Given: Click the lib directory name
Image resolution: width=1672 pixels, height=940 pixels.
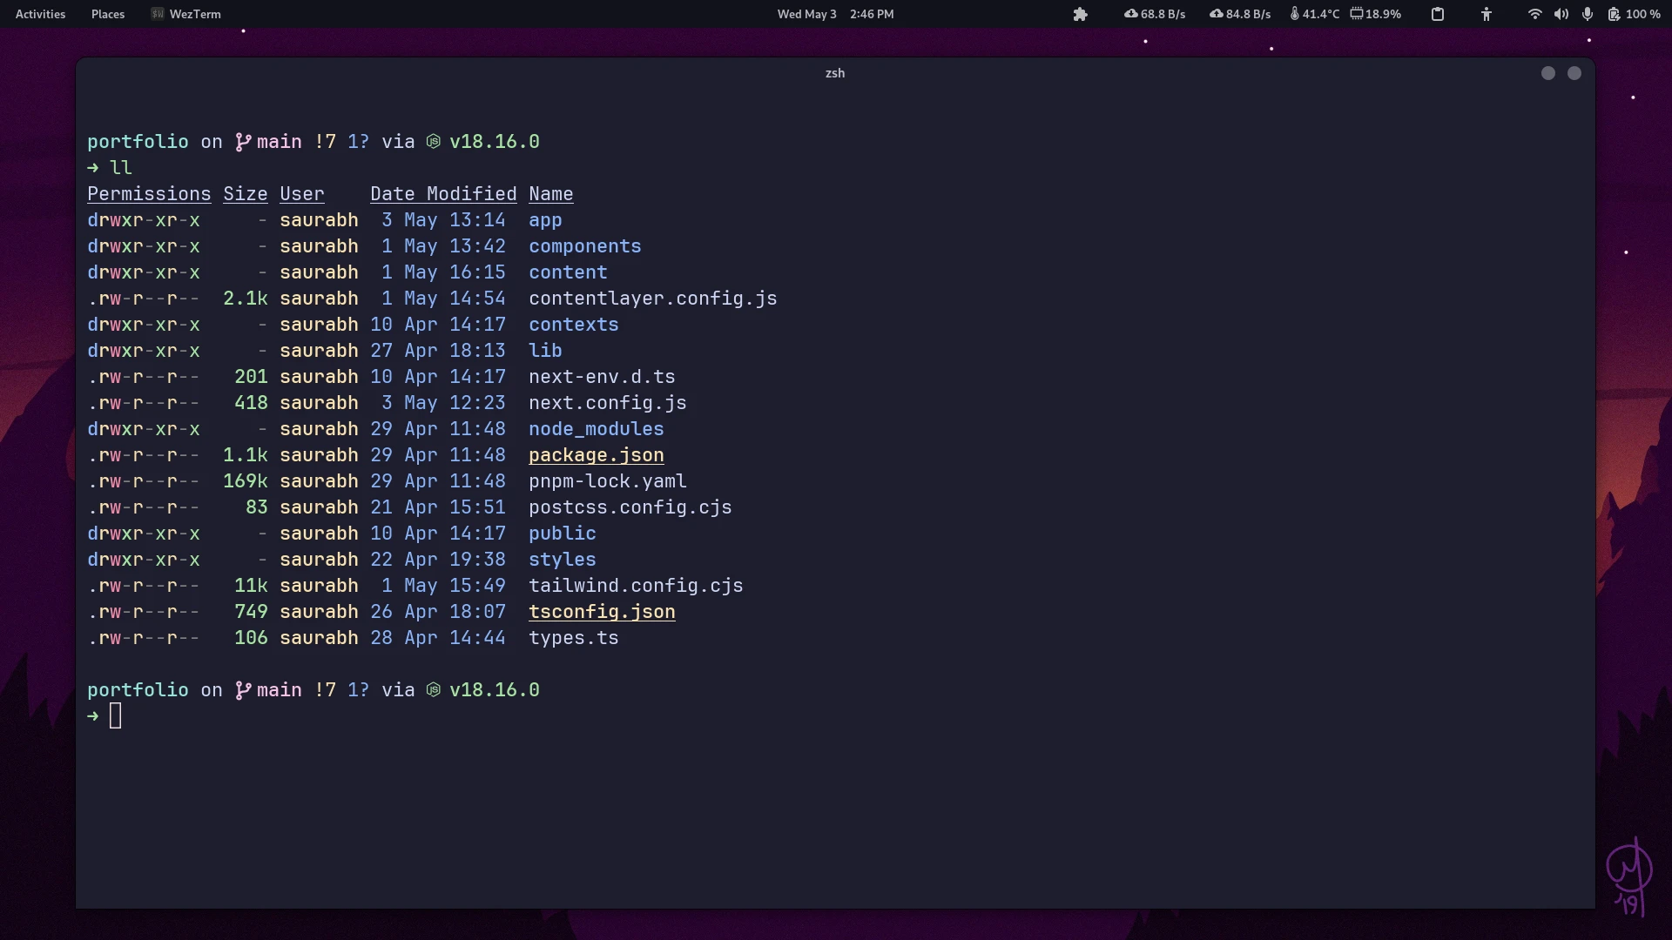Looking at the screenshot, I should coord(545,351).
